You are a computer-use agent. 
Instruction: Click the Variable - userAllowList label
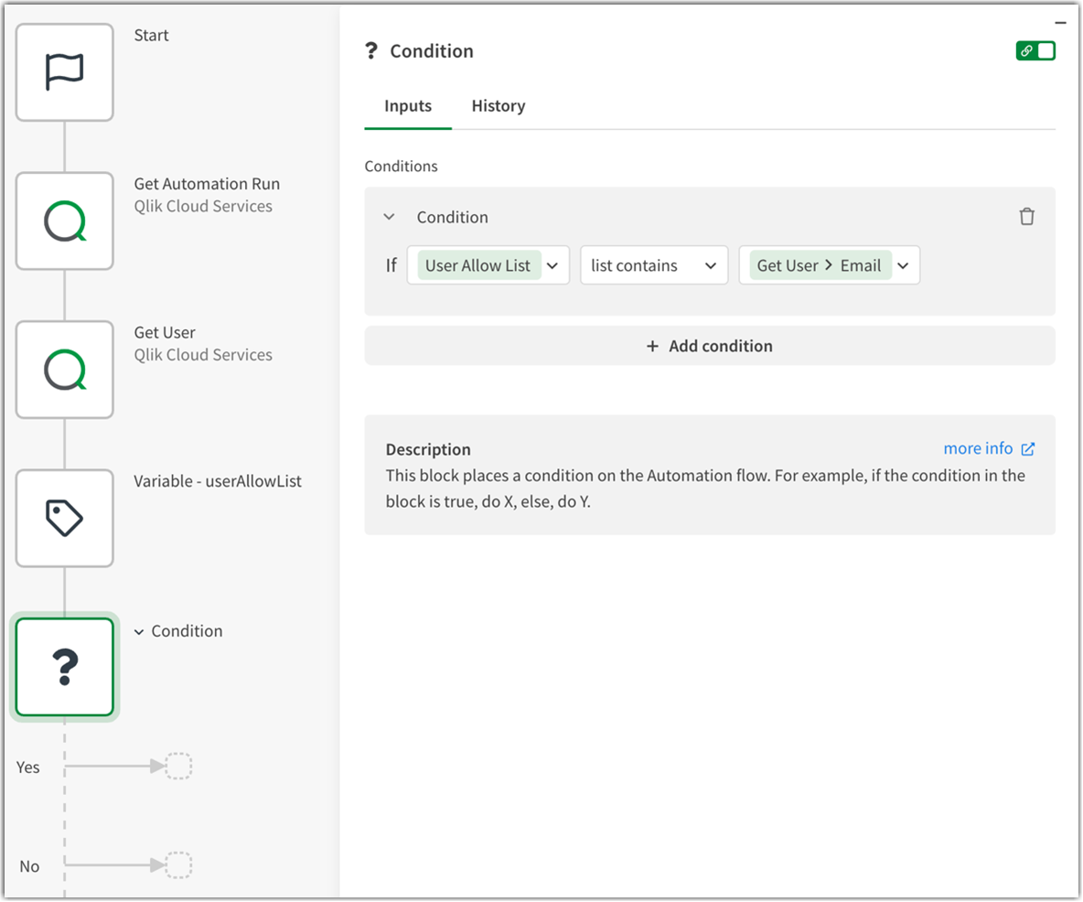point(218,481)
